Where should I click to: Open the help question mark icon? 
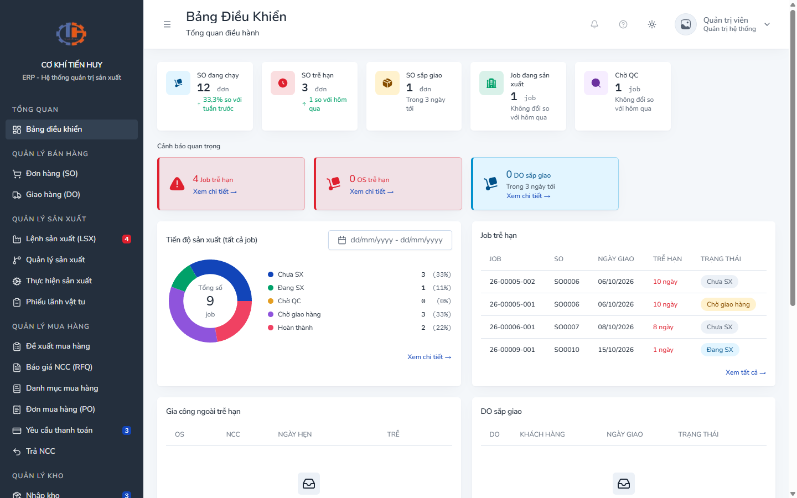pos(623,24)
